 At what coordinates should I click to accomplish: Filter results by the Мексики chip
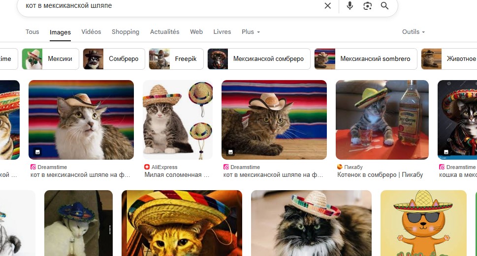coord(51,59)
